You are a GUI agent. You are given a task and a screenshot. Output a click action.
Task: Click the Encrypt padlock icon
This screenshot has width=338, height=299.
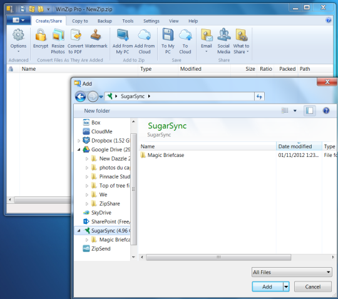click(41, 35)
